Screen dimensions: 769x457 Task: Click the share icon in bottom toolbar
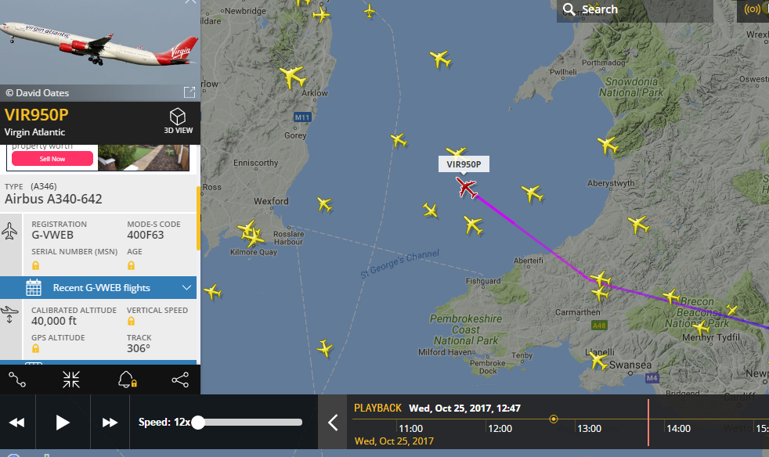[x=180, y=380]
